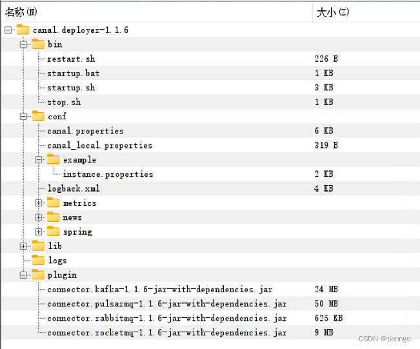Click the 3 KB size of startup.sh
Viewport: 420px width, 349px height.
pyautogui.click(x=324, y=88)
